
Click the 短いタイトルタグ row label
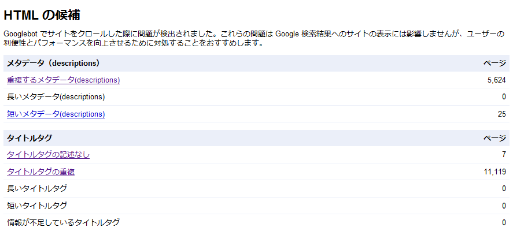point(36,206)
